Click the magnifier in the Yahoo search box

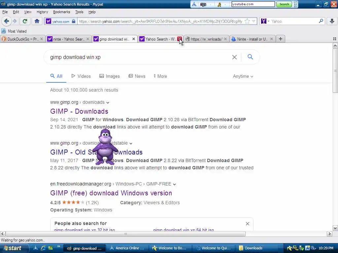point(321,21)
